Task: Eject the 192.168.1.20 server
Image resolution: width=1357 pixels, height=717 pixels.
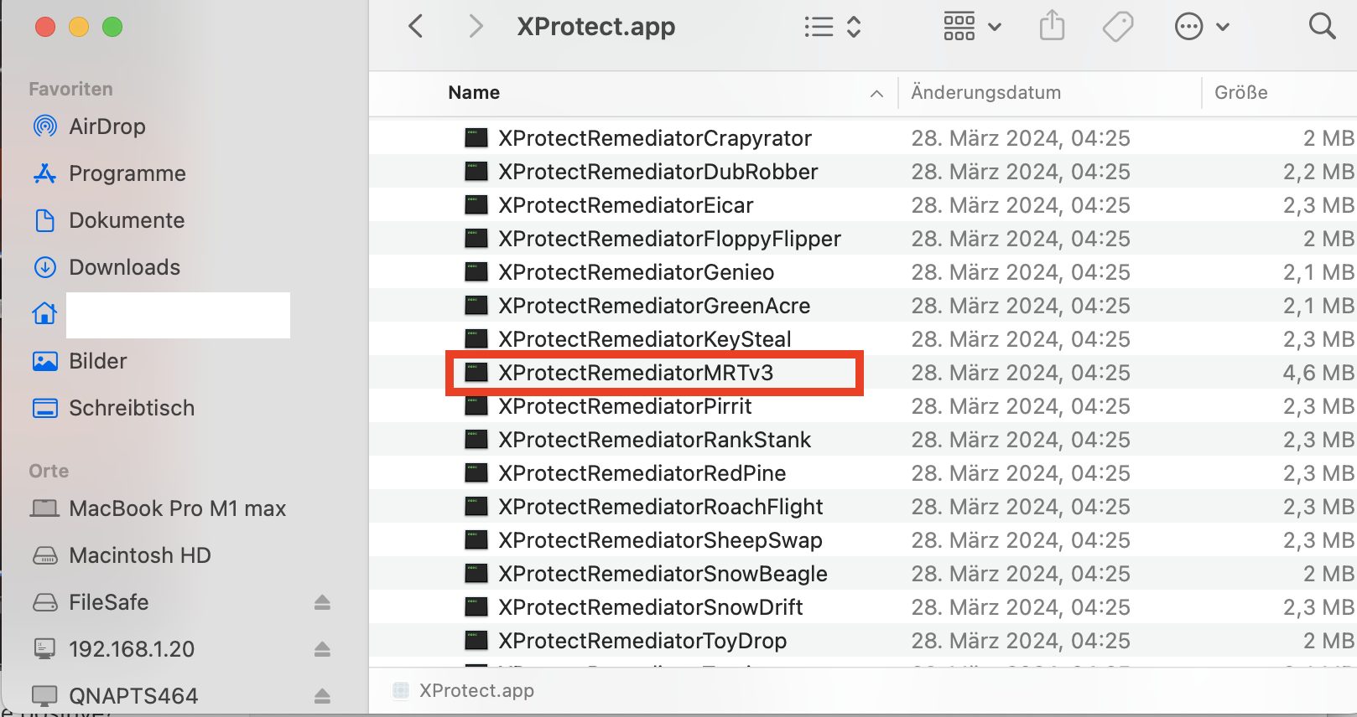Action: (322, 649)
